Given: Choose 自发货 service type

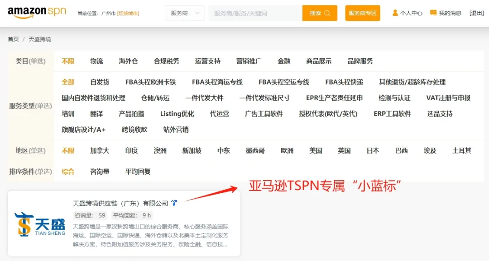Looking at the screenshot, I should (x=100, y=82).
